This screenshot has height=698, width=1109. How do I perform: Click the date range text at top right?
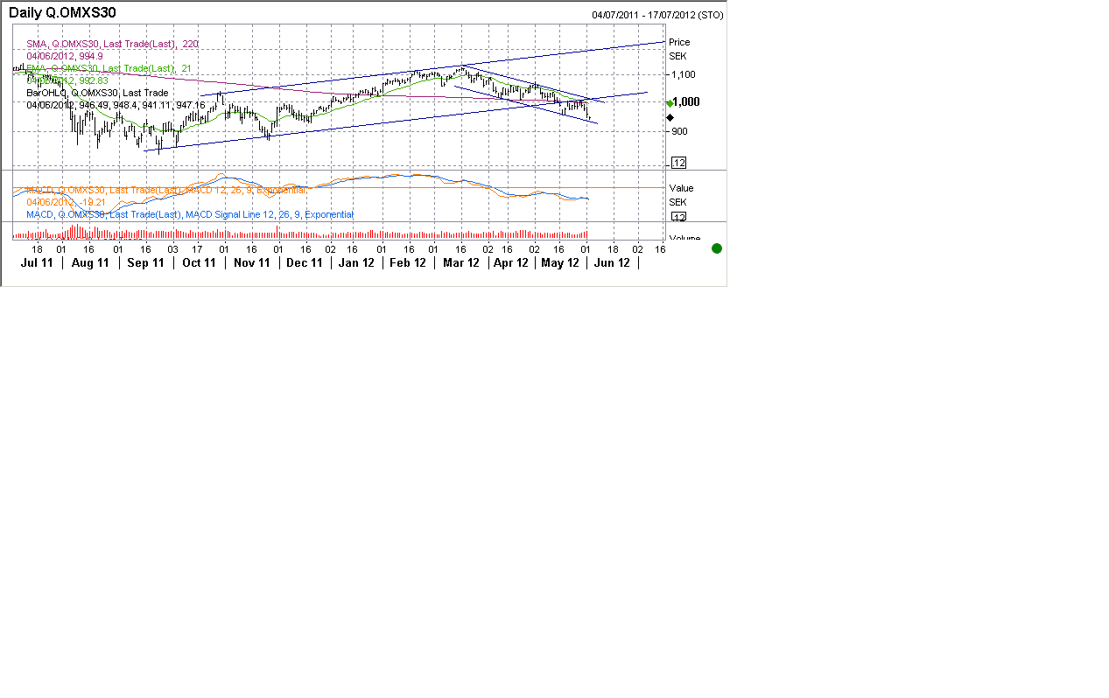pos(656,15)
